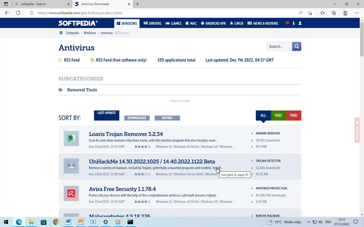
Task: Filter list to FREE applications
Action: [278, 115]
